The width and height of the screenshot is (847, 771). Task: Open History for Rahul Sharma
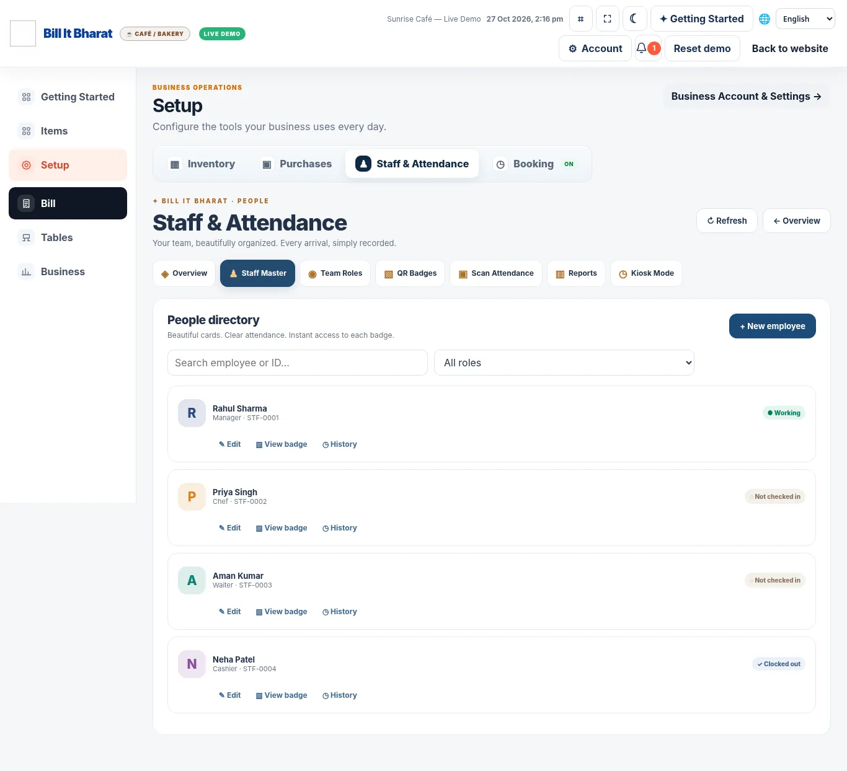click(x=340, y=444)
